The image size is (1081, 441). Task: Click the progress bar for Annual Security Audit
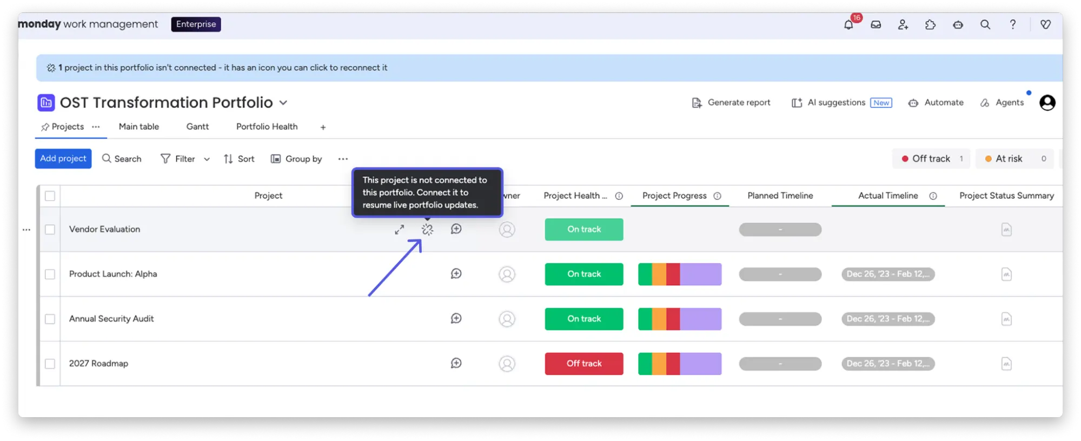[x=680, y=319]
